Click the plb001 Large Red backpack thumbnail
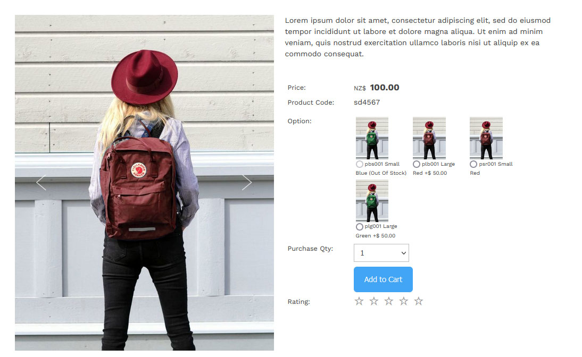 (429, 138)
